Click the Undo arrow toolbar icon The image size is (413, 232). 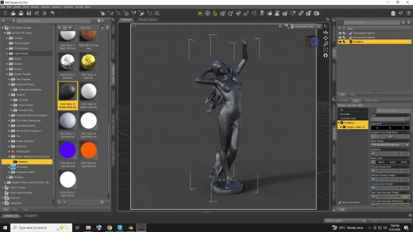point(52,13)
